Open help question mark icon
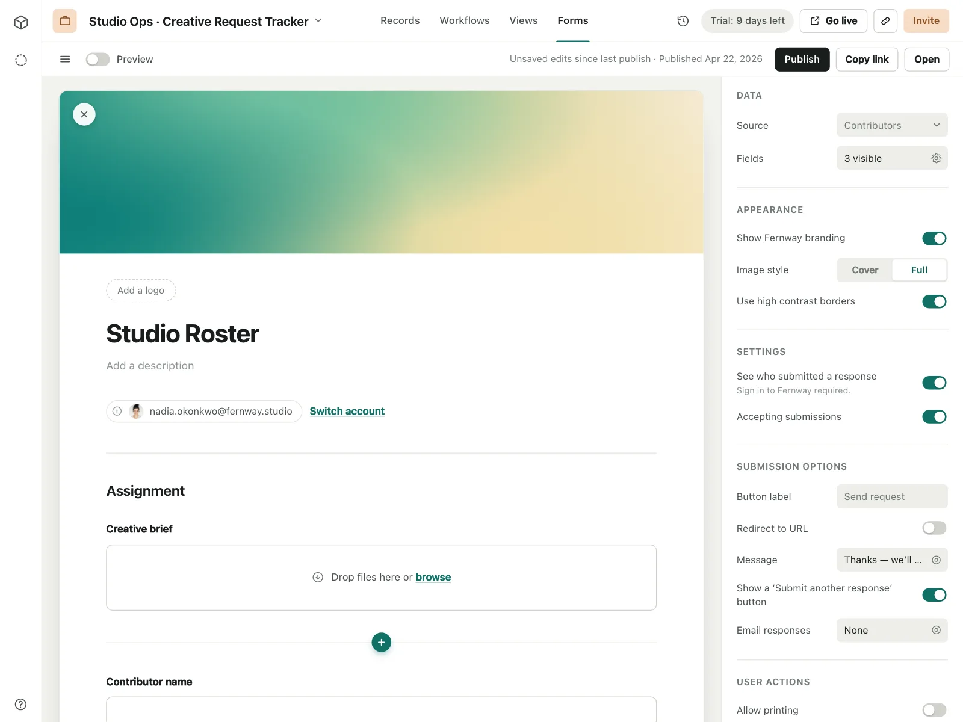963x722 pixels. (21, 705)
